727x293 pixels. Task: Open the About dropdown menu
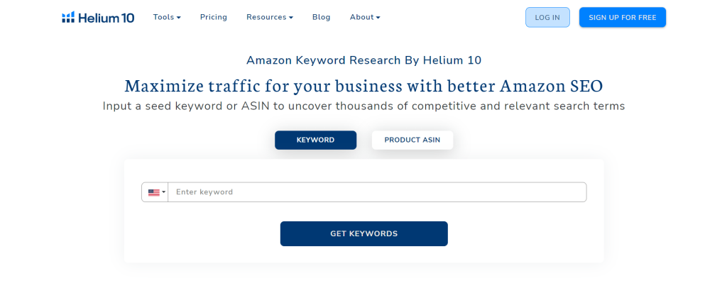tap(365, 17)
